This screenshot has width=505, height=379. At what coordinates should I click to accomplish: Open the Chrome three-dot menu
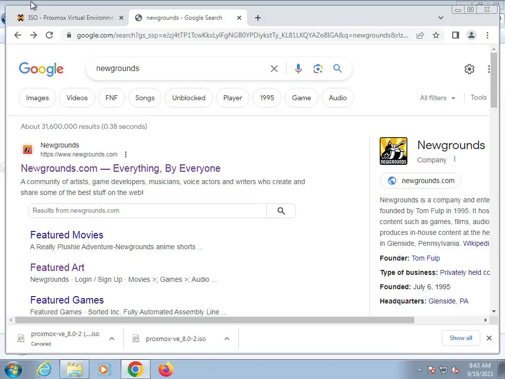487,35
